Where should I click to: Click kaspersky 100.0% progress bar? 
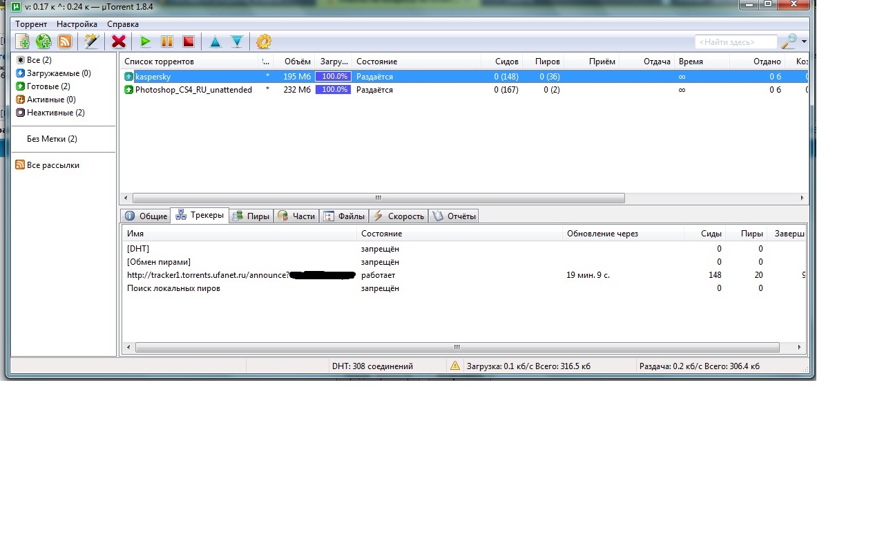(x=334, y=77)
